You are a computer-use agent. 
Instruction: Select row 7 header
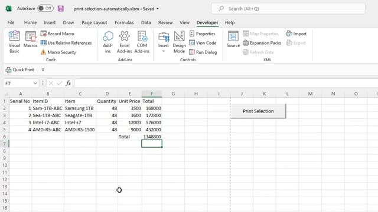click(4, 144)
